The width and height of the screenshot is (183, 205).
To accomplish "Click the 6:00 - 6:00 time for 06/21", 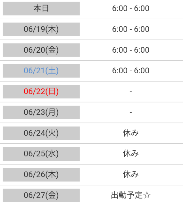I will coord(131,71).
